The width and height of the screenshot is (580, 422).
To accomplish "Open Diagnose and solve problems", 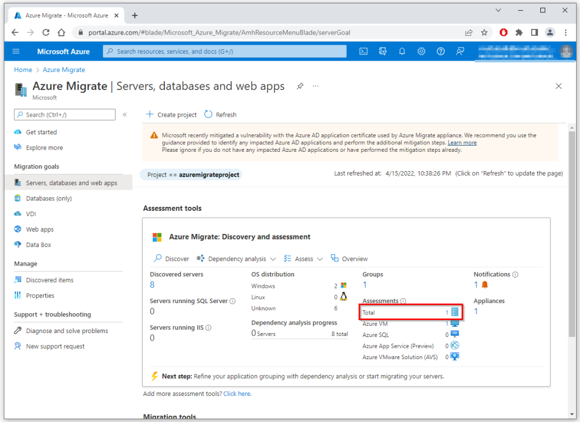I will coord(67,331).
